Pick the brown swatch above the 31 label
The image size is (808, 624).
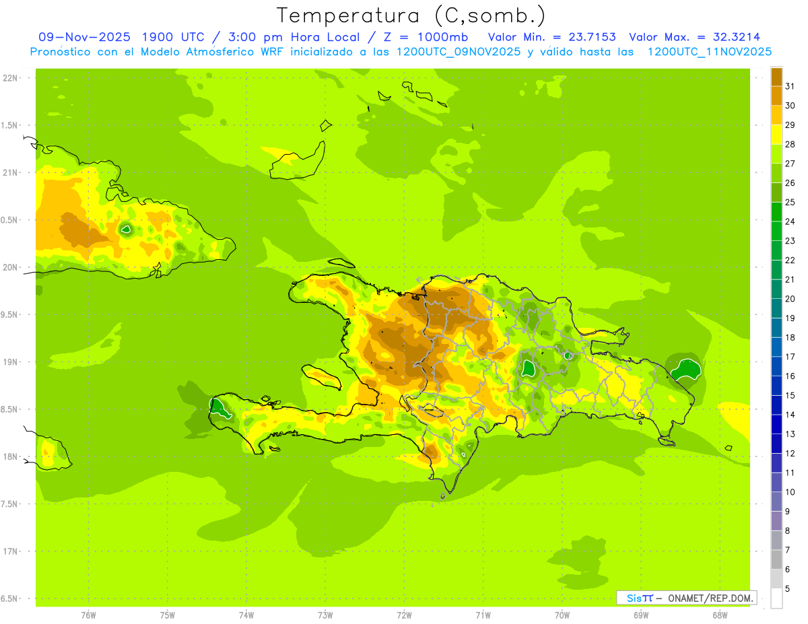pos(776,76)
